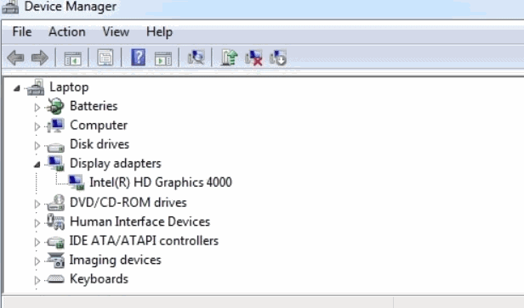
Task: Select the Disk drives label
Action: point(100,144)
